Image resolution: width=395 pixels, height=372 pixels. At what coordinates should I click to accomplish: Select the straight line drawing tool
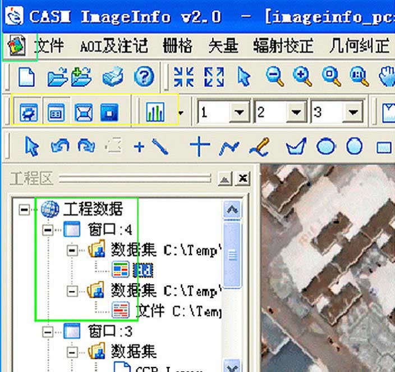[x=160, y=147]
